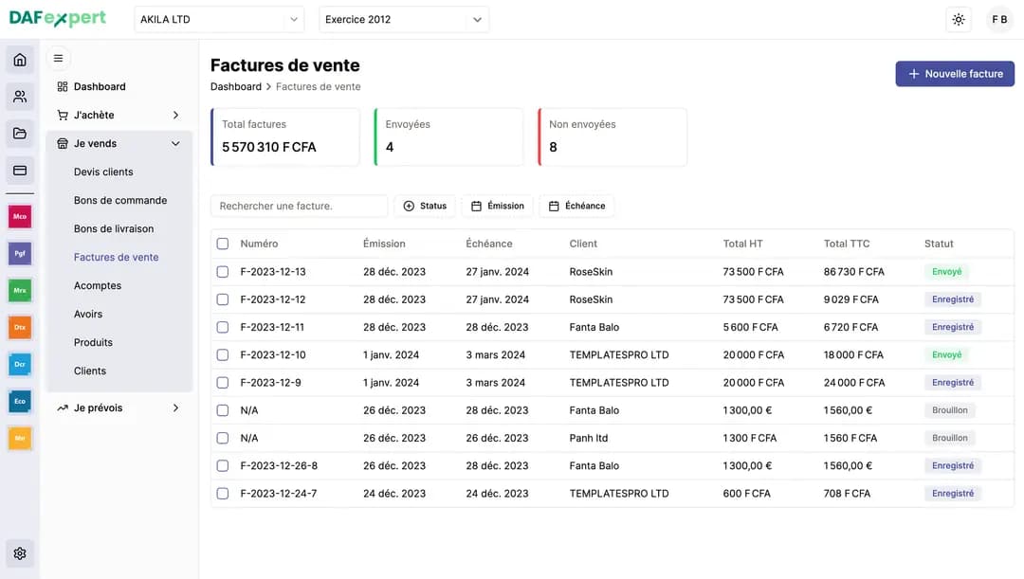Open the users icon in left rail
This screenshot has height=579, width=1024.
click(20, 97)
